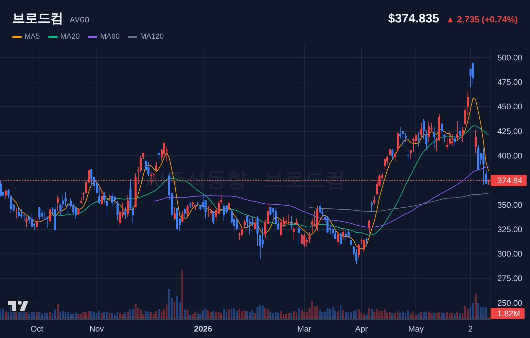Image resolution: width=530 pixels, height=338 pixels.
Task: Click the 2.735 (+0.74%) price change
Action: [x=487, y=20]
